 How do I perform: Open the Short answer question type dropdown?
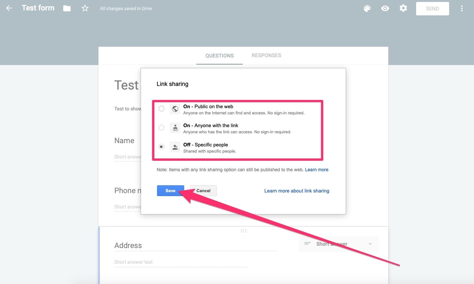339,244
